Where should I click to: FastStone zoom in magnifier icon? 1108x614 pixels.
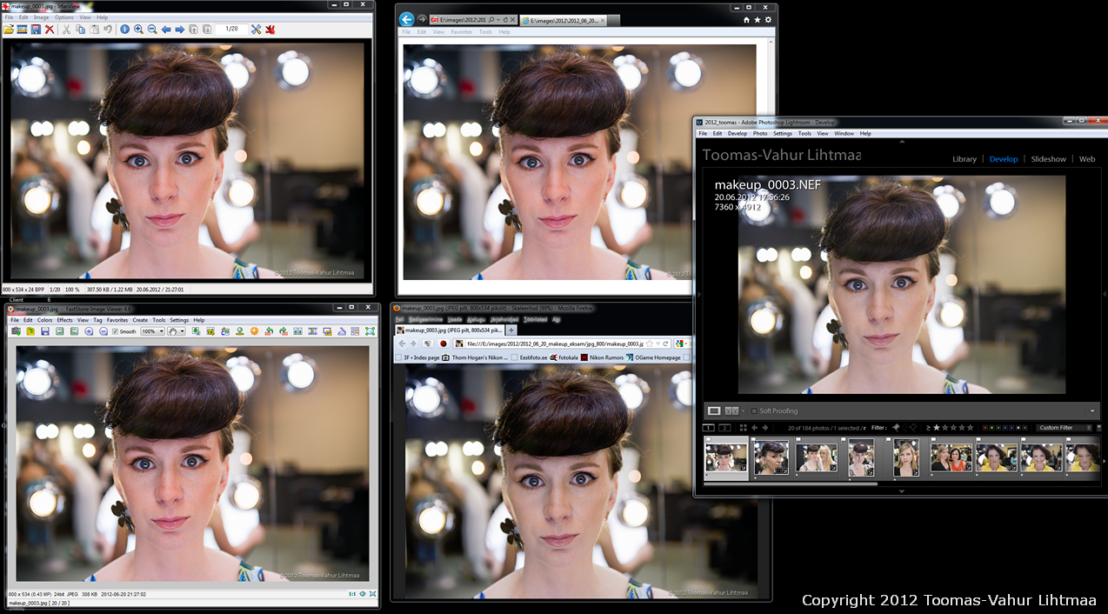pyautogui.click(x=89, y=331)
